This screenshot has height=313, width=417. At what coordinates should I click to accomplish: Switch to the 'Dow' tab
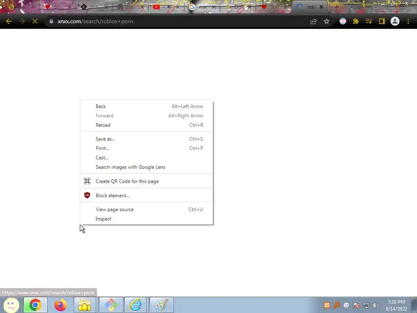tap(238, 7)
